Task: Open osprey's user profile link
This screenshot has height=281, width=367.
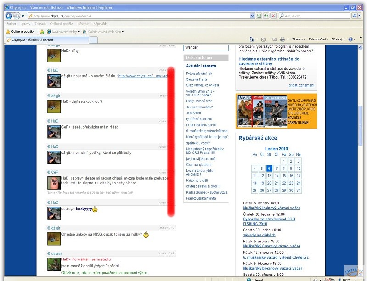Action: click(x=56, y=253)
